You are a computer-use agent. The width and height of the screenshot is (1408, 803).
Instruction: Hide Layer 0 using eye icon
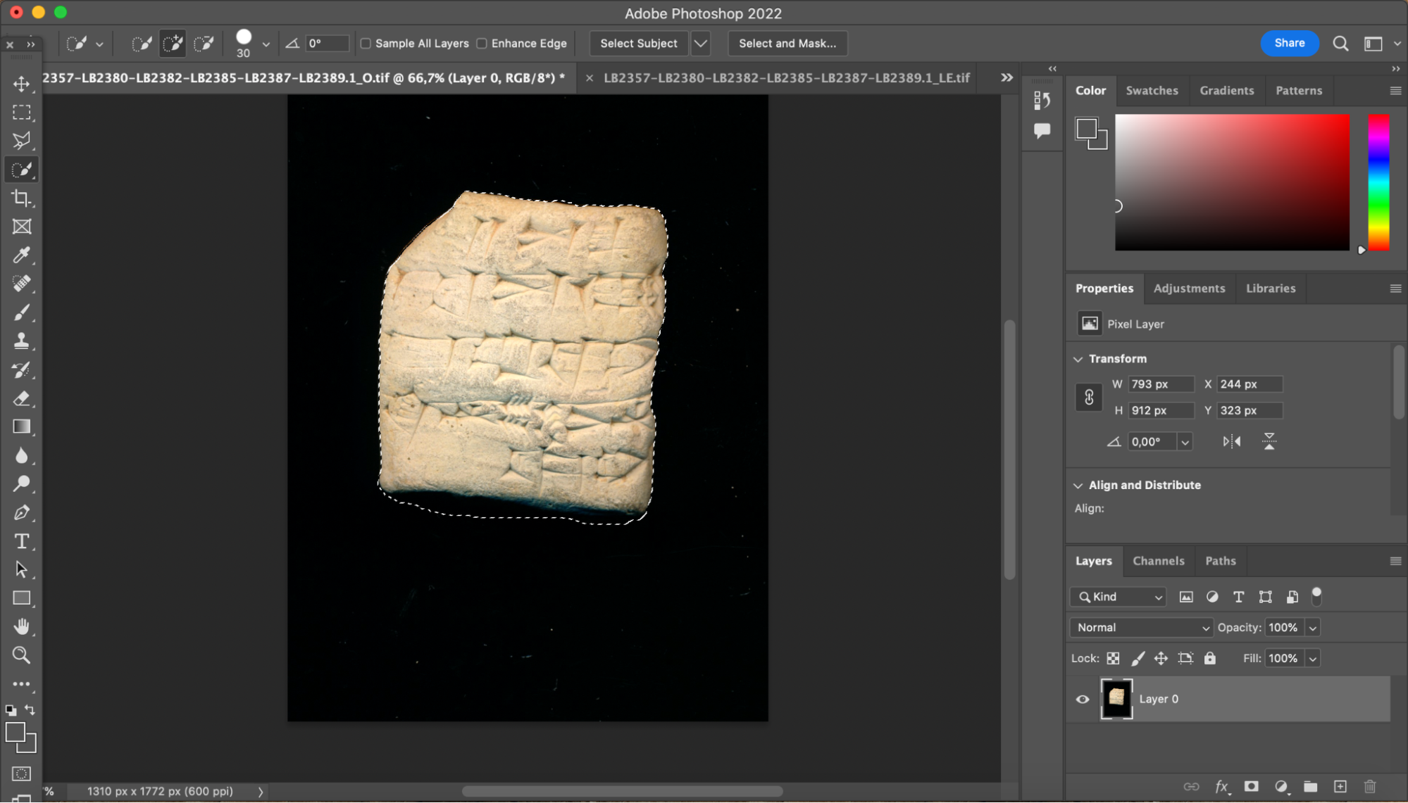tap(1083, 700)
